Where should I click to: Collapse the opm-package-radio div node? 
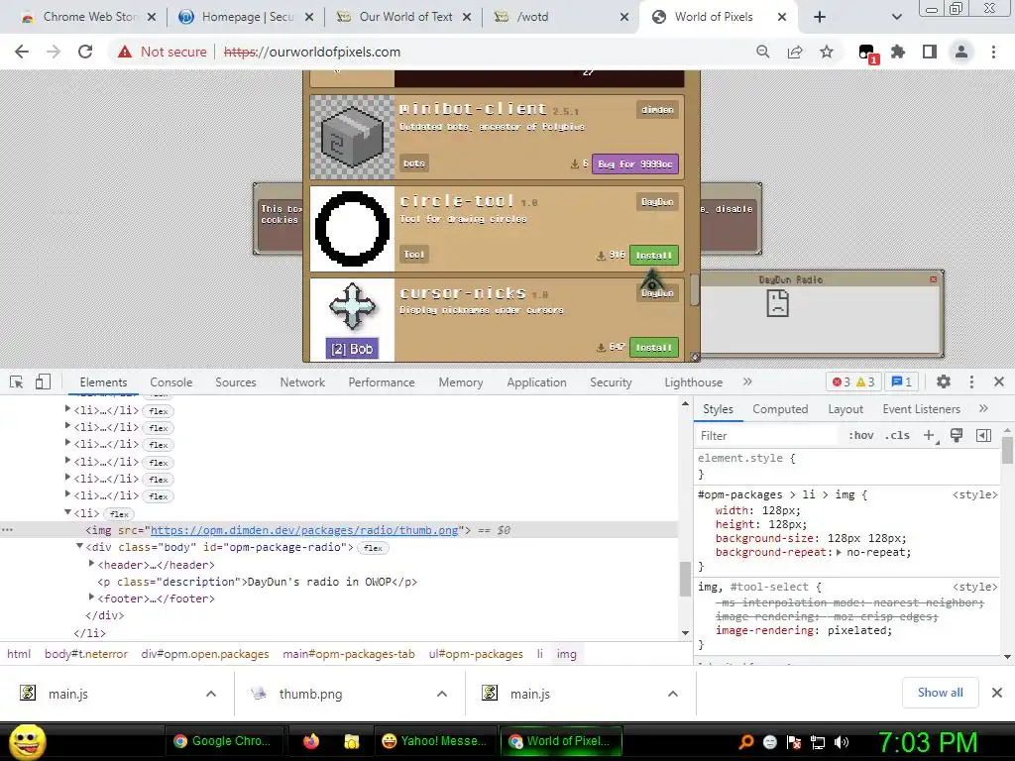pyautogui.click(x=79, y=546)
